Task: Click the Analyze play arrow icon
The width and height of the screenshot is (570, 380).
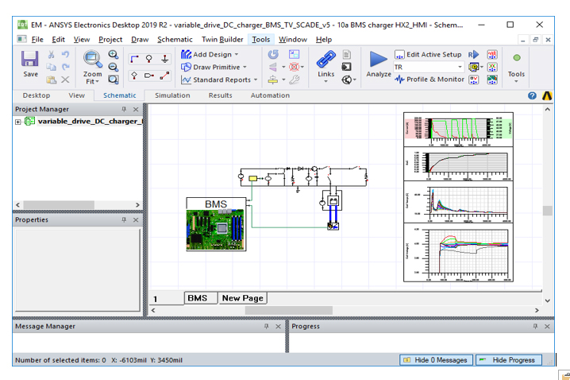Action: pyautogui.click(x=379, y=60)
